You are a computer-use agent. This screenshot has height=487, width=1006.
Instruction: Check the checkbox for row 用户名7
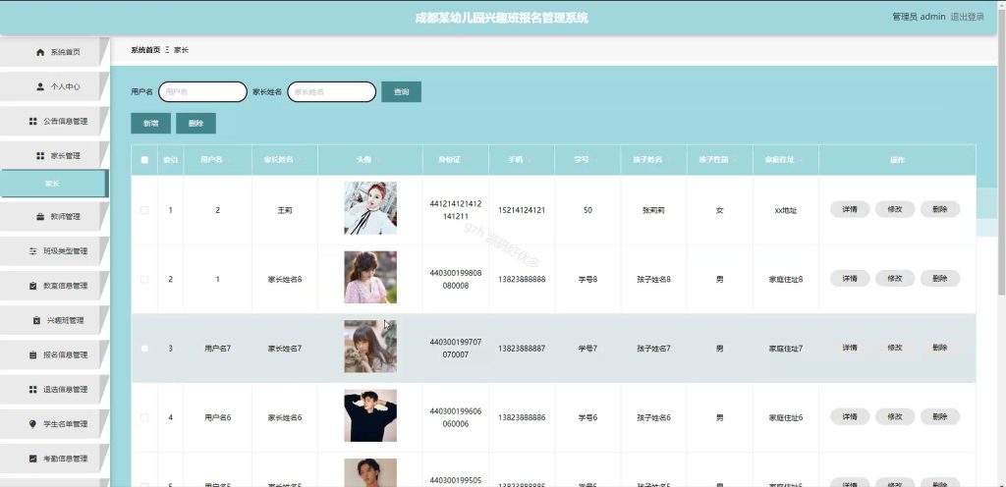(144, 349)
